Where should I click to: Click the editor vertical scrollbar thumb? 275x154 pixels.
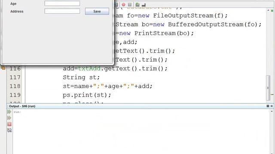tap(268, 88)
